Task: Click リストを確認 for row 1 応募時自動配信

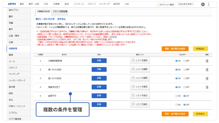Action: 140,60
